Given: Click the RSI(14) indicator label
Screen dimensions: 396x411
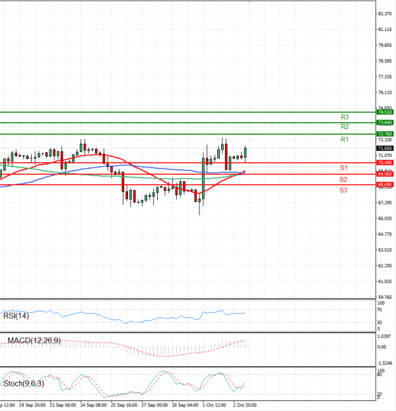Looking at the screenshot, I should pos(16,316).
